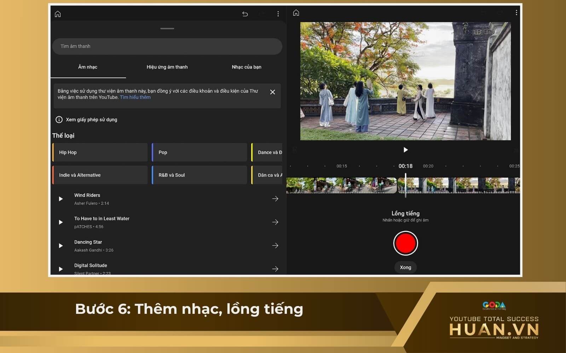Image resolution: width=566 pixels, height=353 pixels.
Task: Click the Home icon in the music library panel
Action: [x=58, y=14]
